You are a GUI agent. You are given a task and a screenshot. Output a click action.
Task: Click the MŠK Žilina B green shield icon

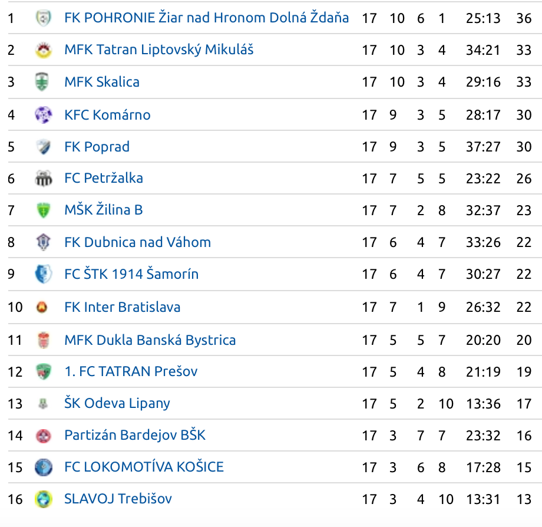[x=44, y=210]
